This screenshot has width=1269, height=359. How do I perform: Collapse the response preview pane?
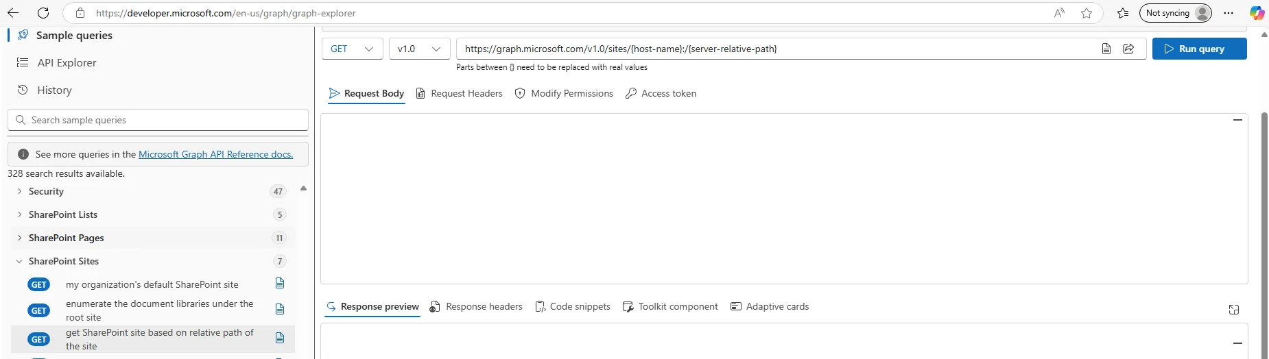tap(1237, 343)
